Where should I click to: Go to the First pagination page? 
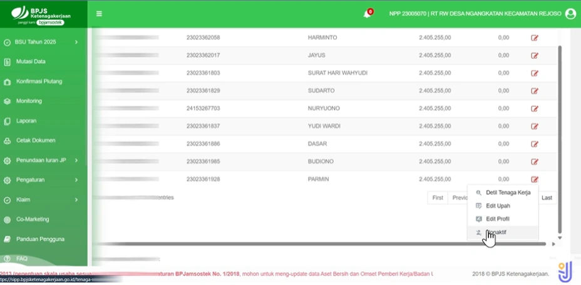pyautogui.click(x=438, y=197)
